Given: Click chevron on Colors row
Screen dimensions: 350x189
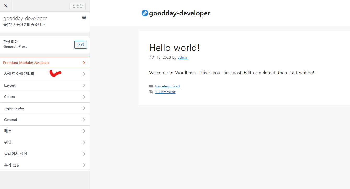Looking at the screenshot, I should (x=84, y=97).
